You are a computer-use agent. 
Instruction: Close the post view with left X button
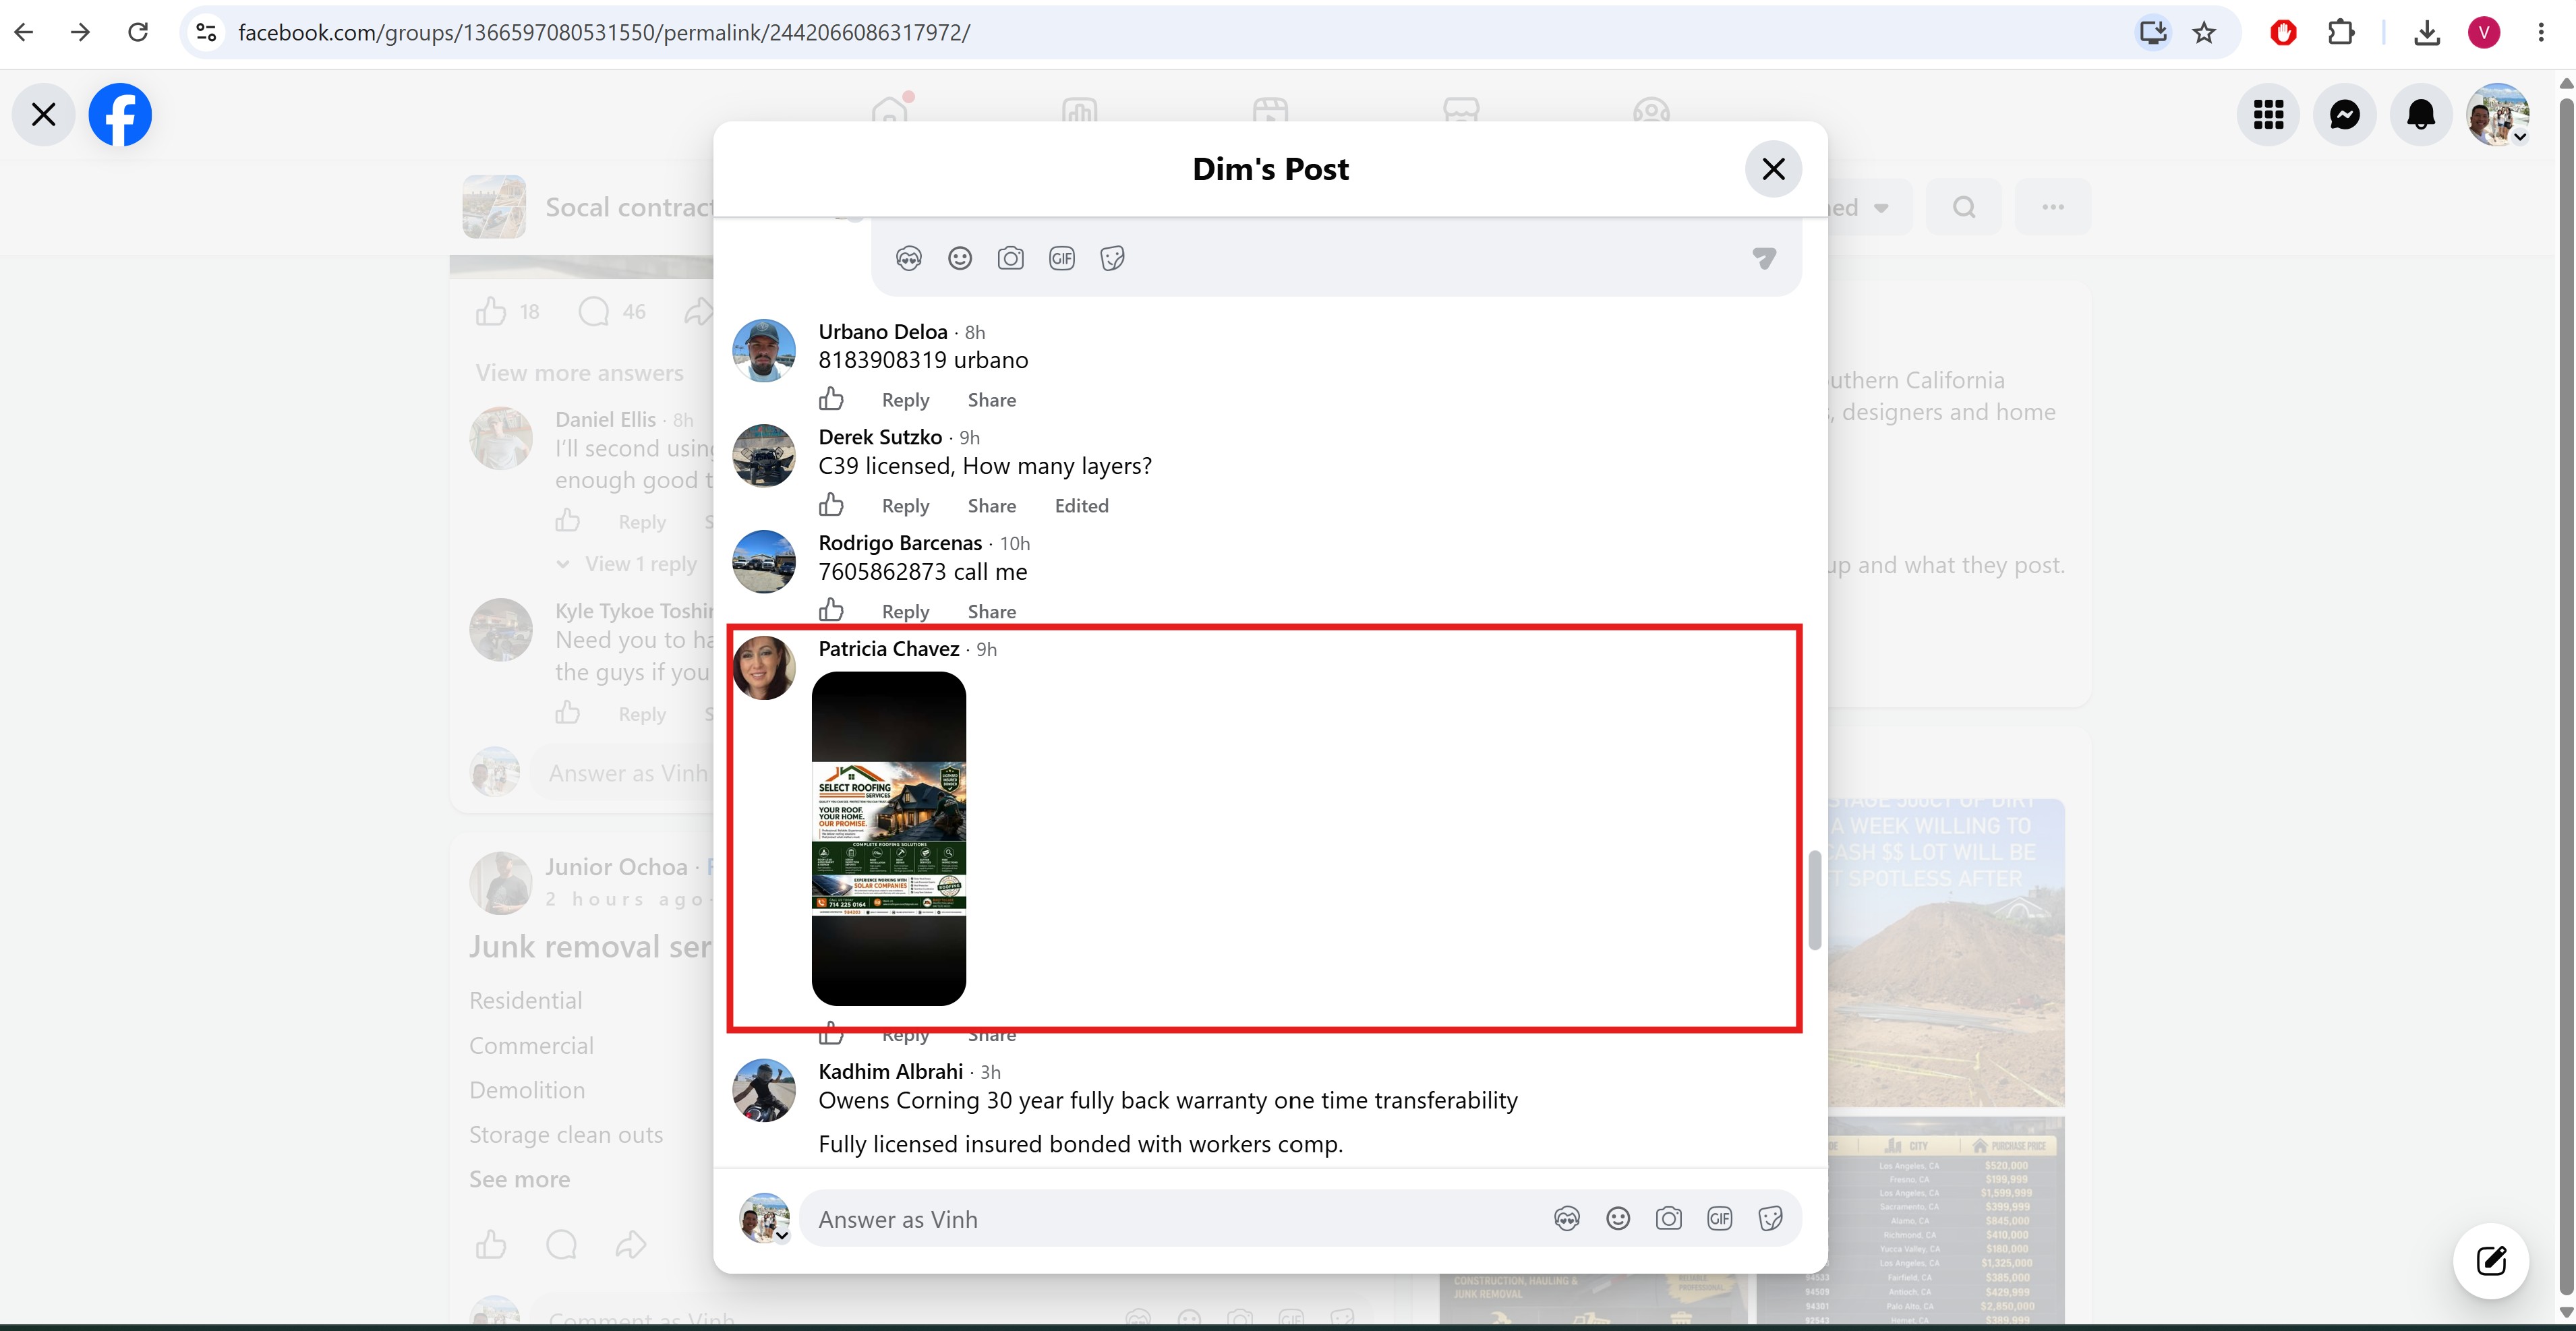point(43,115)
